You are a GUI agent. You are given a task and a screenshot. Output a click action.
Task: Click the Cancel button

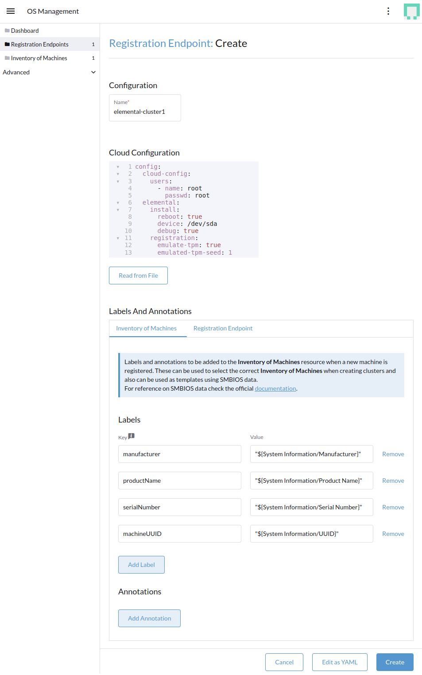284,662
